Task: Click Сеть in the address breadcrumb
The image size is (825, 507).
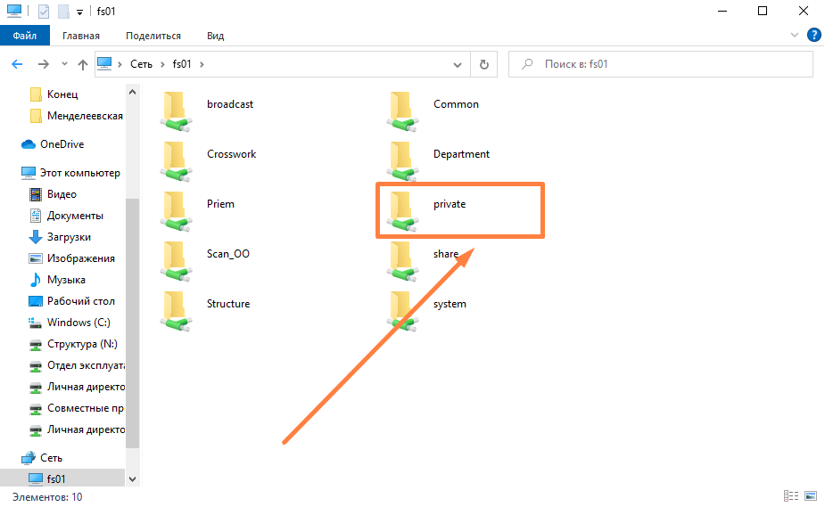Action: (143, 64)
